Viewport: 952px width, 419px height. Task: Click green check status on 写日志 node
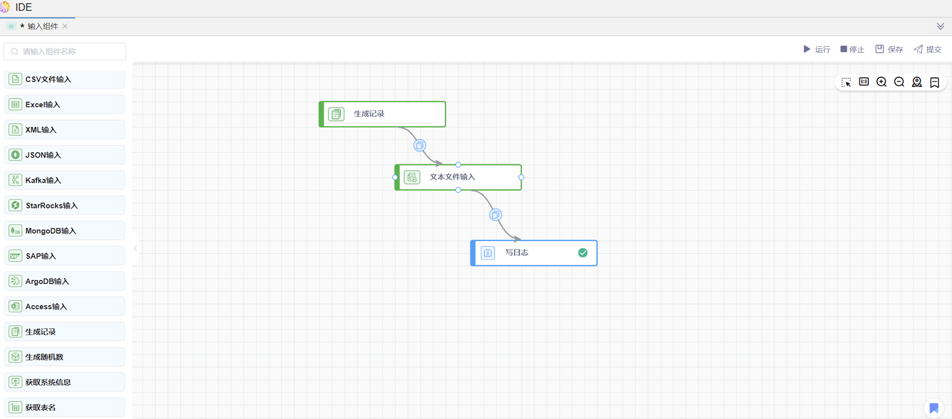(582, 253)
